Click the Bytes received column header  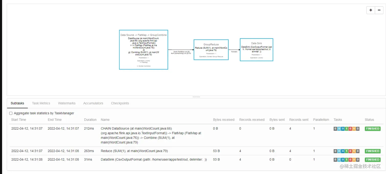[224, 120]
